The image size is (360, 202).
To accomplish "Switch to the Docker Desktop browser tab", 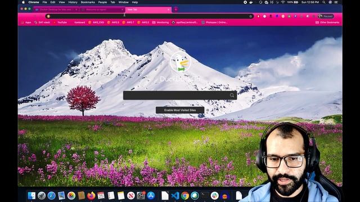I will click(x=56, y=10).
